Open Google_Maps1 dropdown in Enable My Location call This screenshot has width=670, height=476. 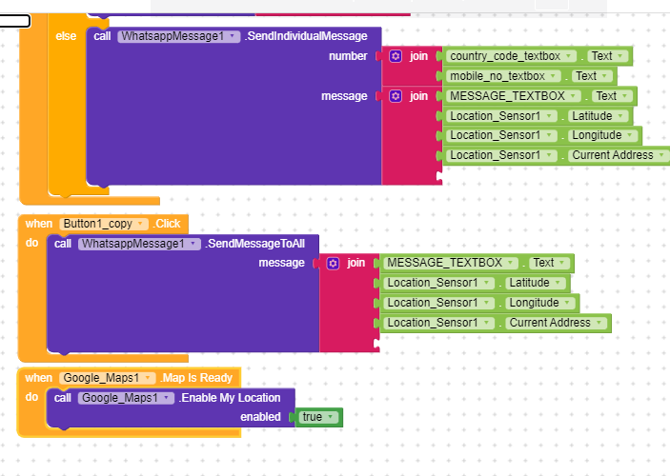point(126,398)
